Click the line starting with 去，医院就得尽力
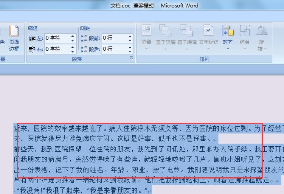 115,139
